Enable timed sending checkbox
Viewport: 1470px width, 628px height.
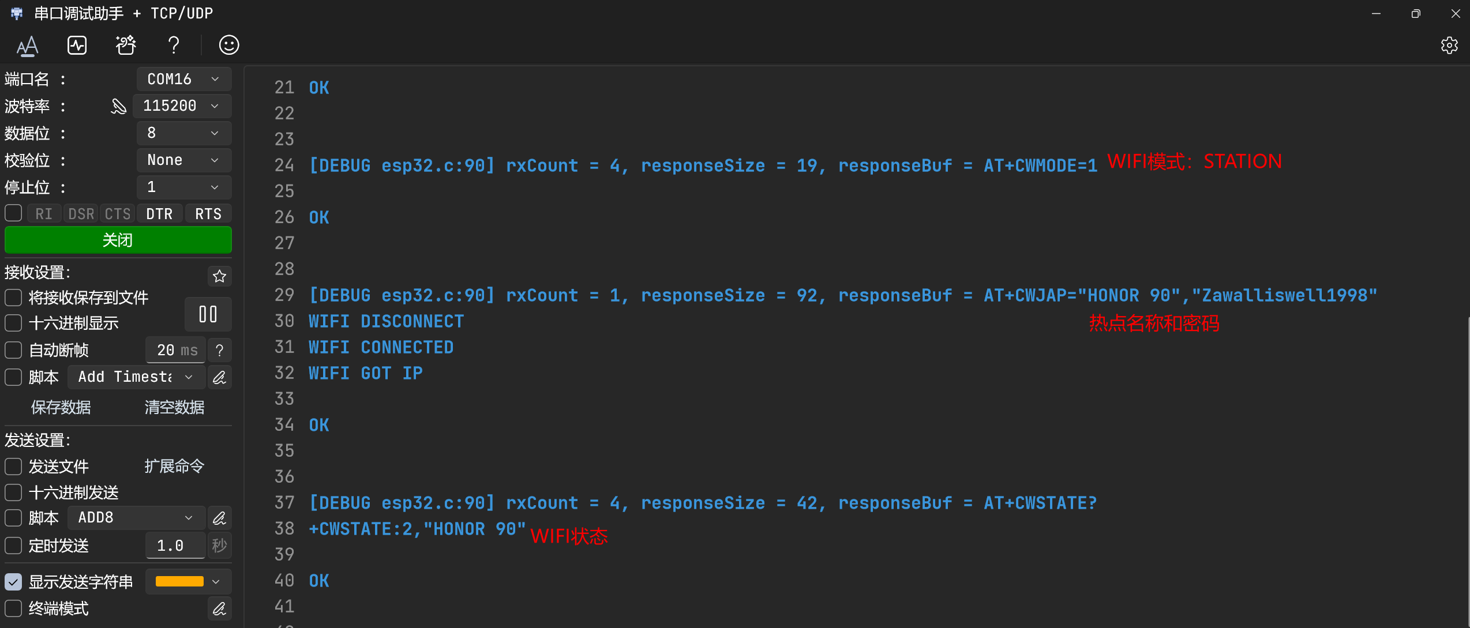[13, 546]
